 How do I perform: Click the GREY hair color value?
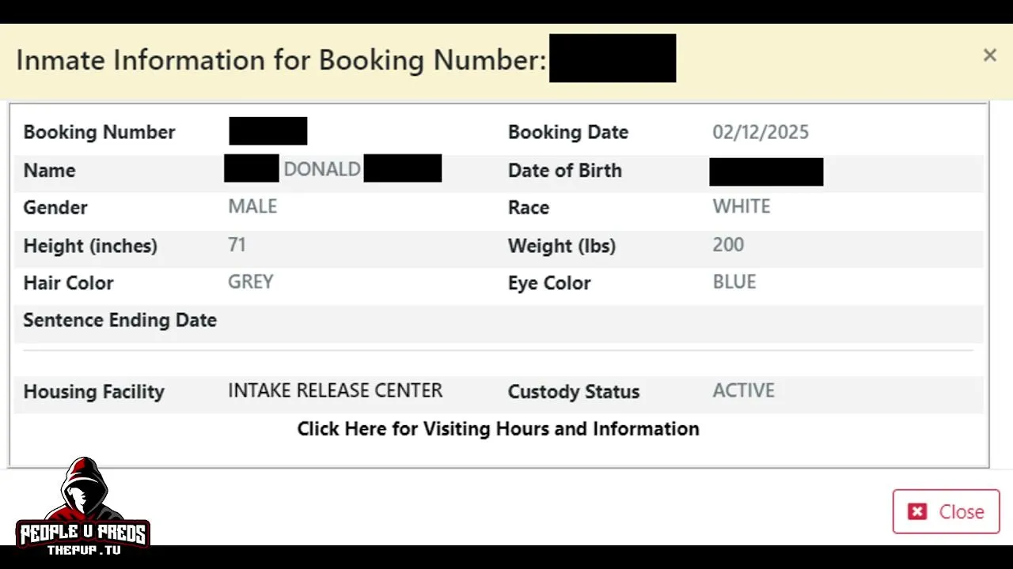point(250,282)
